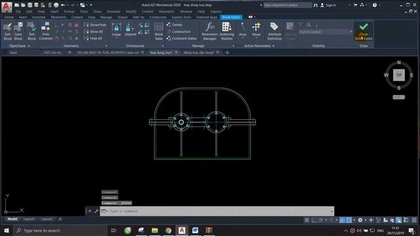Run the Test Block tool
Screen dimensions: 420x236
[x=31, y=31]
